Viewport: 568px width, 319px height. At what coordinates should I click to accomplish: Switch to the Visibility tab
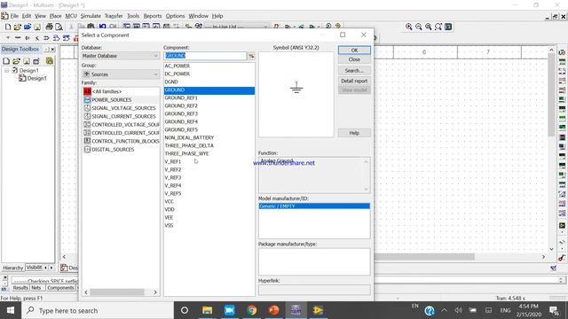coord(34,268)
